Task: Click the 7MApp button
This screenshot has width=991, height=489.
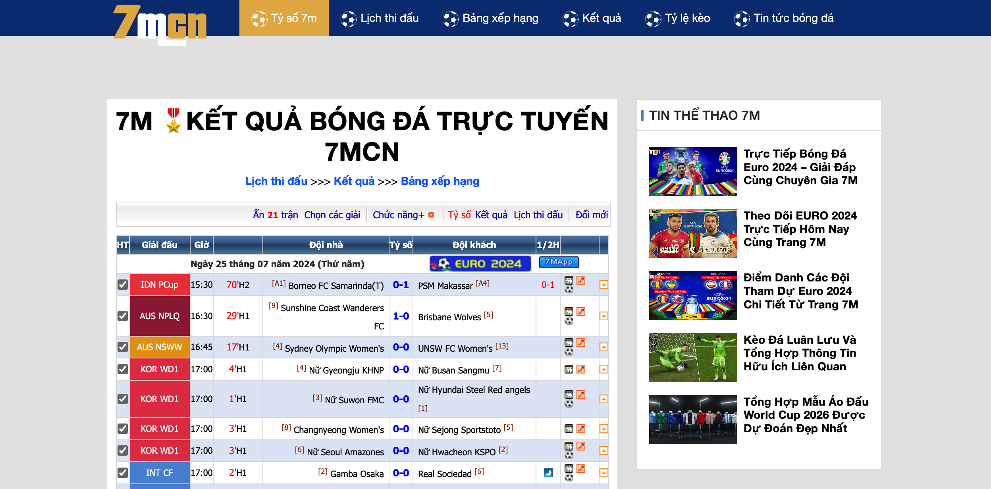Action: tap(559, 262)
